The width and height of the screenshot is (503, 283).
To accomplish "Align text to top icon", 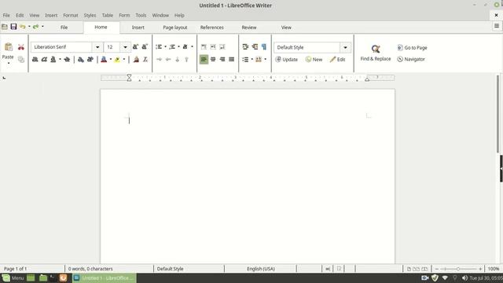I will (204, 47).
